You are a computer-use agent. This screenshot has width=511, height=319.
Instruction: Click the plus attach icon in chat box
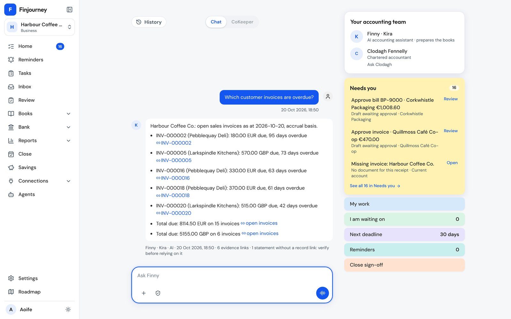(144, 293)
